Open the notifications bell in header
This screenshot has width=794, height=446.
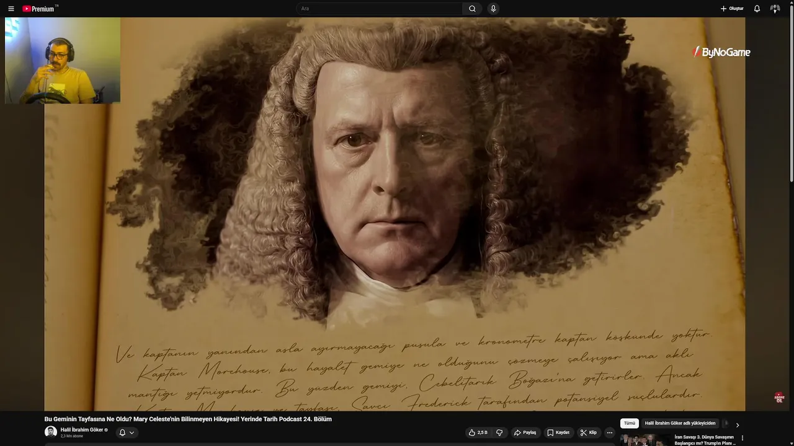[757, 9]
